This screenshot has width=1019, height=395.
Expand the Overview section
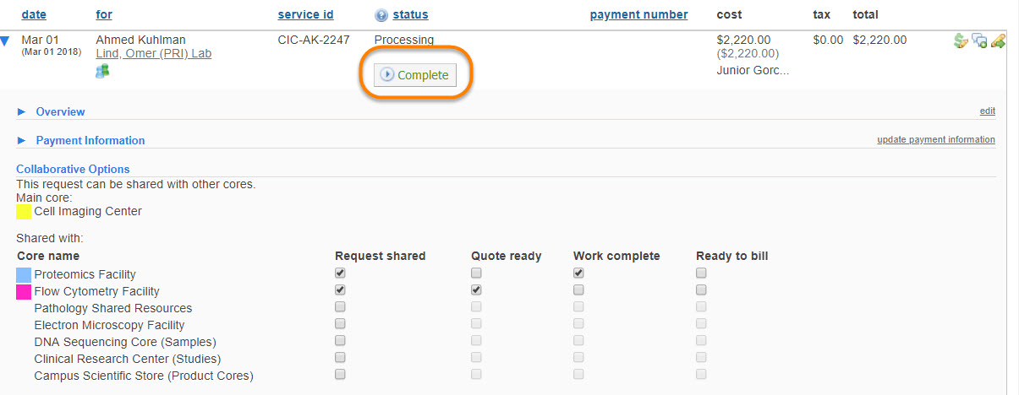(x=60, y=111)
